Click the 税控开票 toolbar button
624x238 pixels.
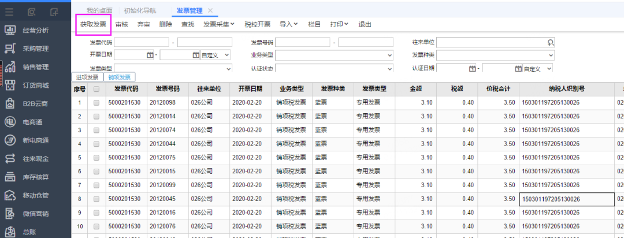257,24
